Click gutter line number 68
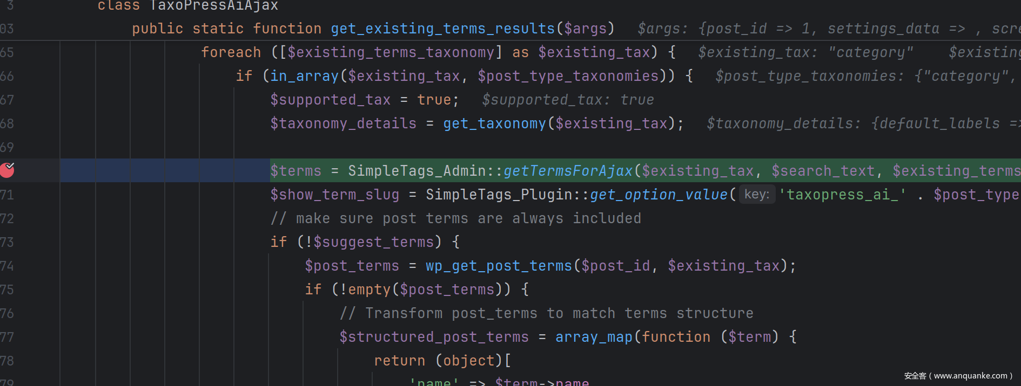Viewport: 1021px width, 386px height. (x=8, y=123)
